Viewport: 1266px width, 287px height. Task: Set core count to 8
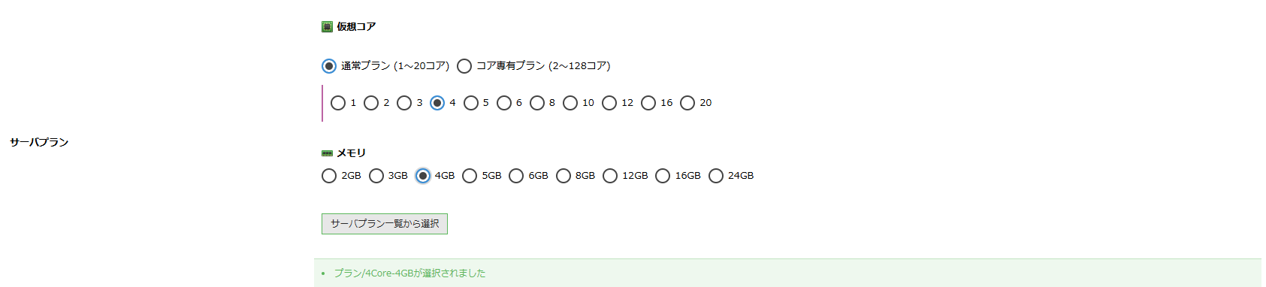(537, 103)
